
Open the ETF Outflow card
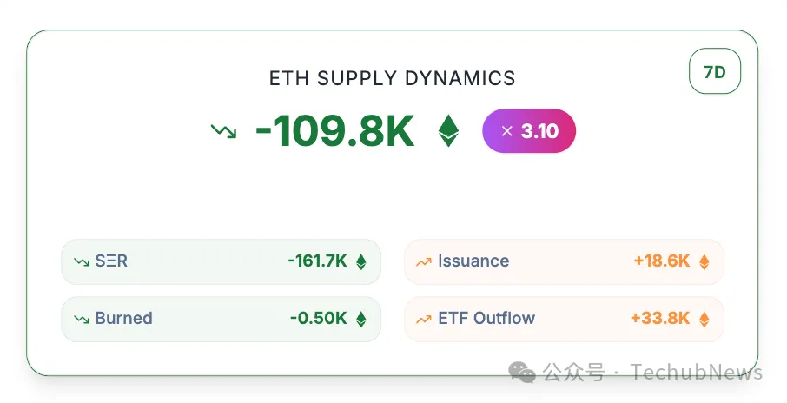coord(564,319)
